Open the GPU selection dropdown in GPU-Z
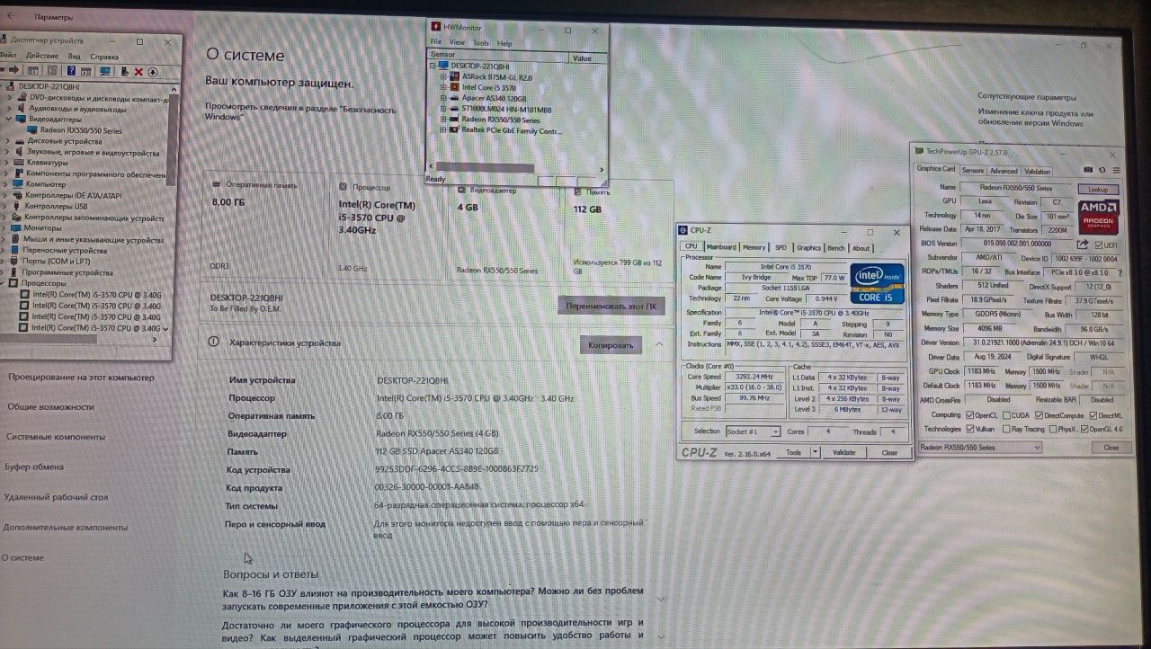Image resolution: width=1151 pixels, height=649 pixels. tap(979, 447)
